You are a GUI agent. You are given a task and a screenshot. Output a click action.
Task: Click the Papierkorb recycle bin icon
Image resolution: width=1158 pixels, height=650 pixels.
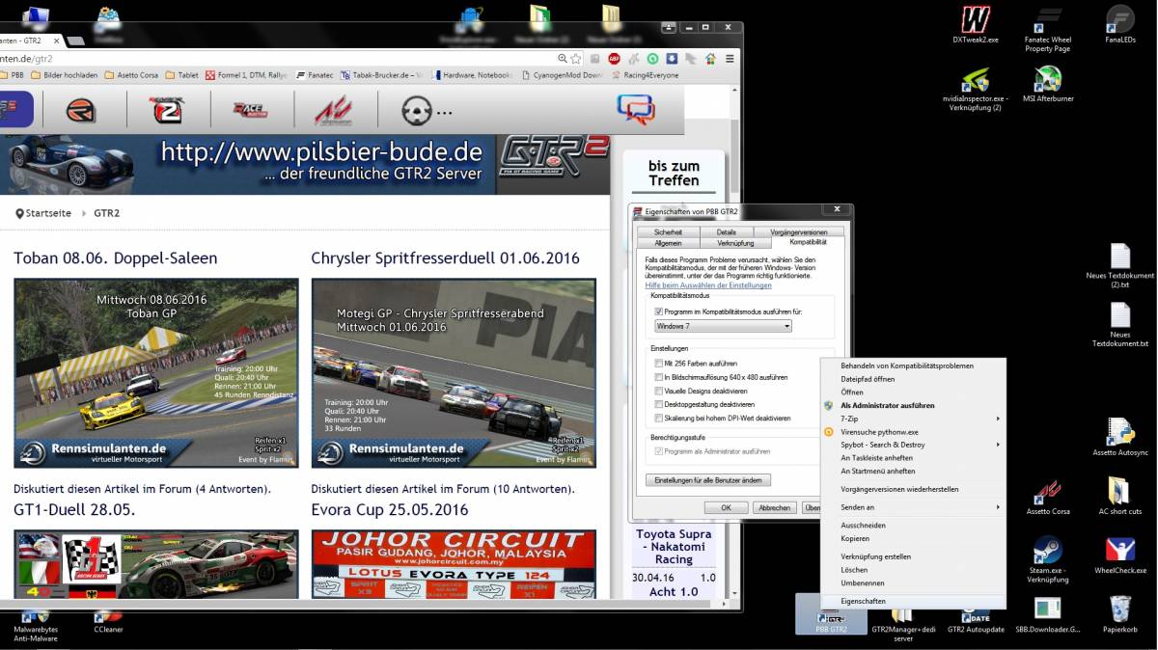(1119, 609)
